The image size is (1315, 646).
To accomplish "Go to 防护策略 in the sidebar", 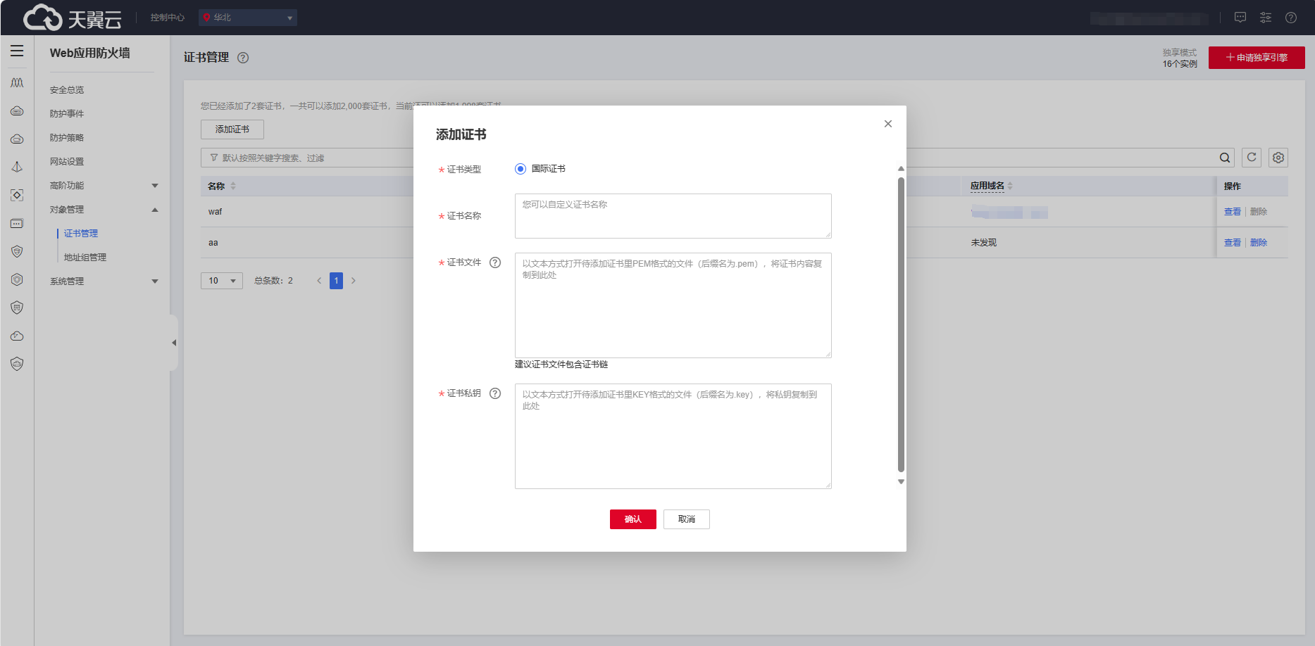I will click(67, 138).
